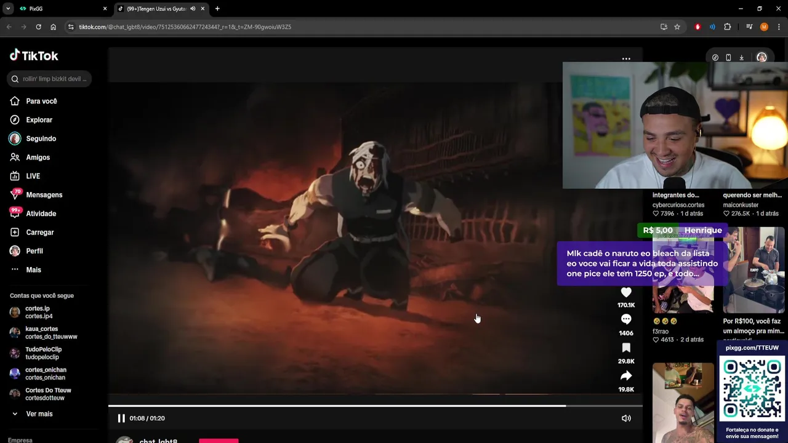Open the video three-dots options menu
This screenshot has height=443, width=788.
tap(626, 59)
